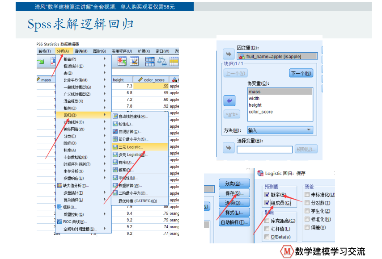
Task: Click the 选择变量(B) input field
Action: [264, 150]
